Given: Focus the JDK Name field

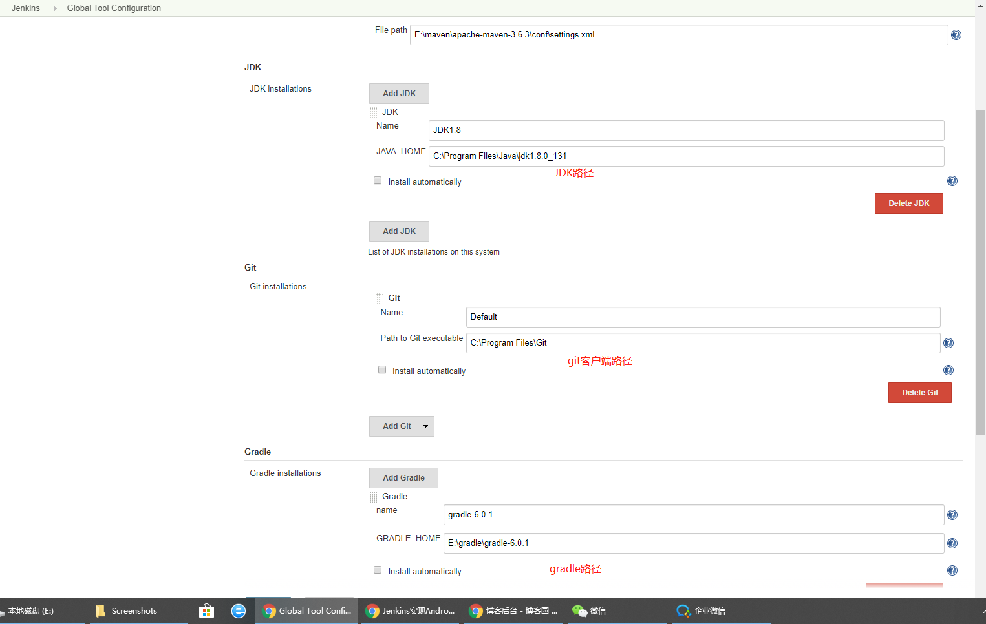Looking at the screenshot, I should [x=687, y=130].
